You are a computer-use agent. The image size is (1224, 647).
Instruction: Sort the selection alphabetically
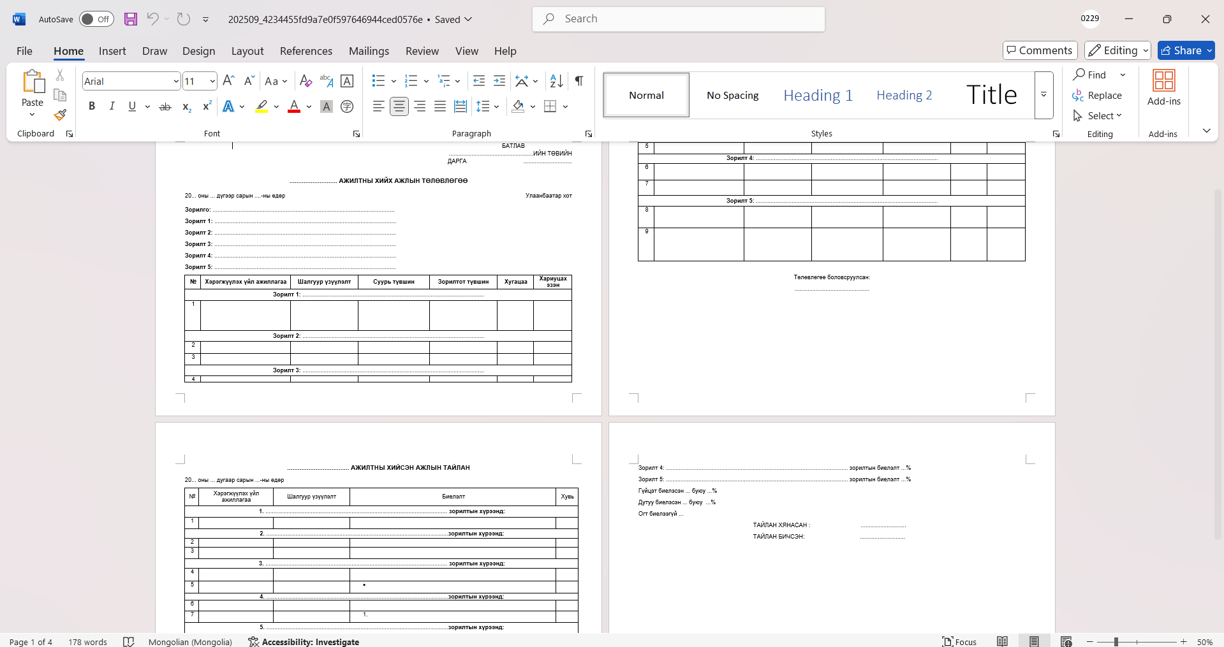point(556,81)
